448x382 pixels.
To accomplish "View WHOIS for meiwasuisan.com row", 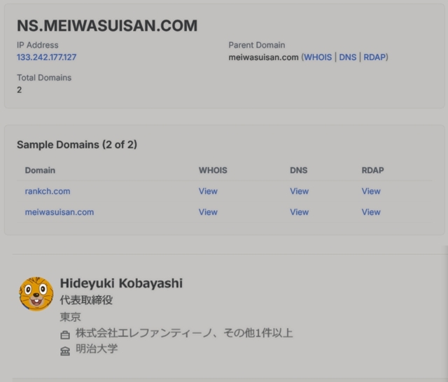I will [x=208, y=212].
